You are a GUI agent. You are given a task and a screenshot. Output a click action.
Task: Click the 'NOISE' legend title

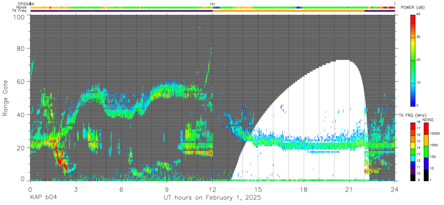[427, 120]
